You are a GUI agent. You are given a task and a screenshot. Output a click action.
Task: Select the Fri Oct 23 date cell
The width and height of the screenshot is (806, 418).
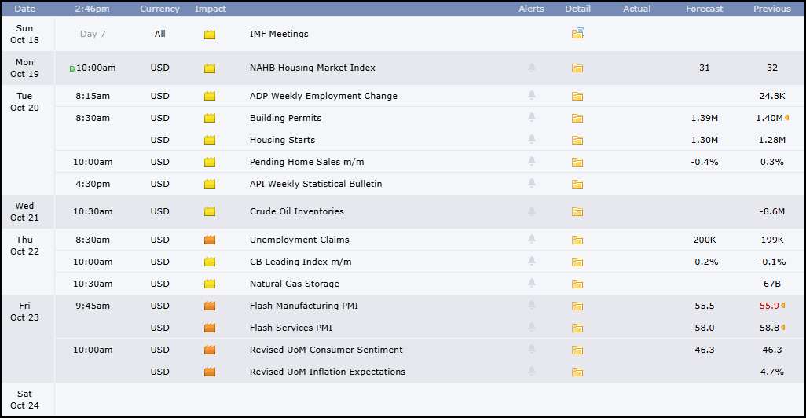point(24,339)
